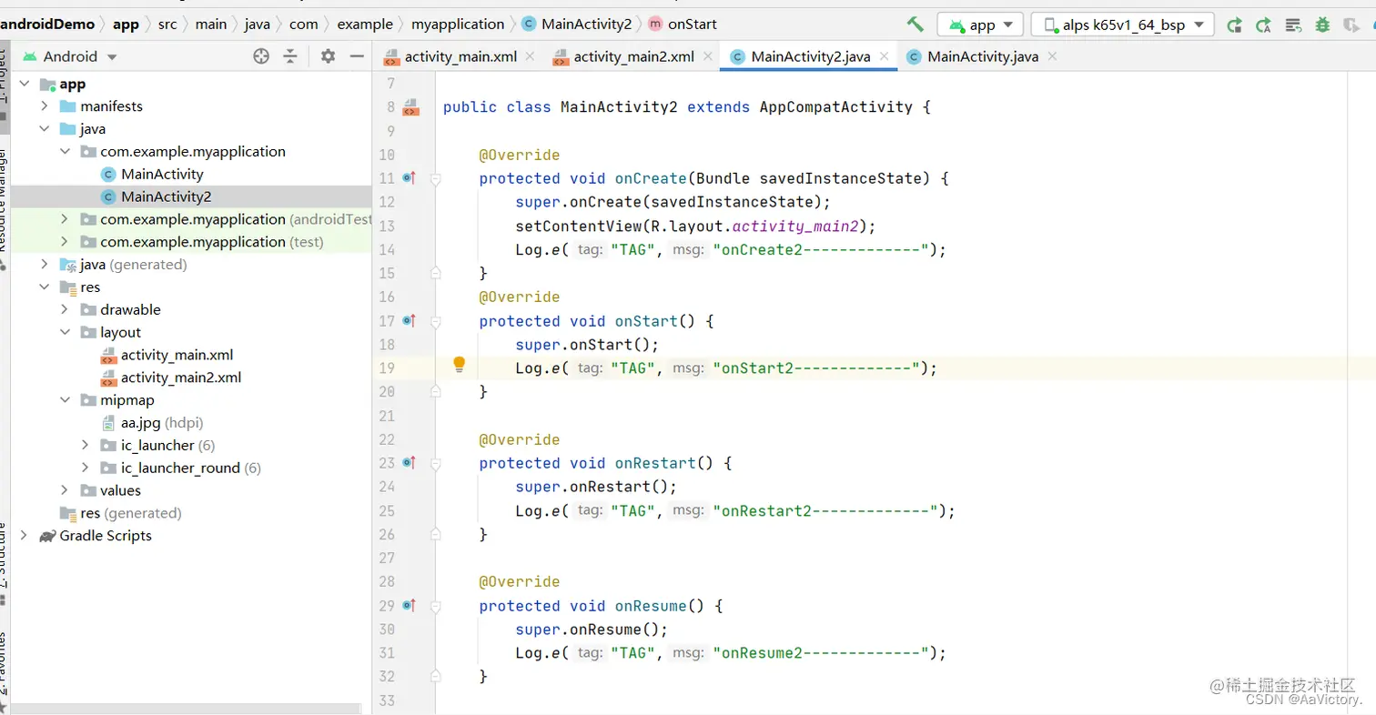Hide the Project panel with minus icon

[357, 56]
